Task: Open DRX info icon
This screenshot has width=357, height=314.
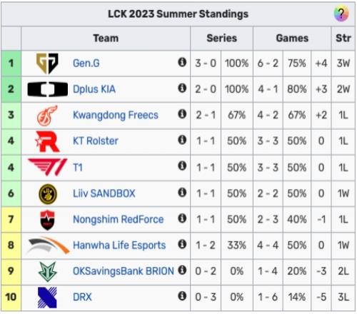Action: point(182,296)
